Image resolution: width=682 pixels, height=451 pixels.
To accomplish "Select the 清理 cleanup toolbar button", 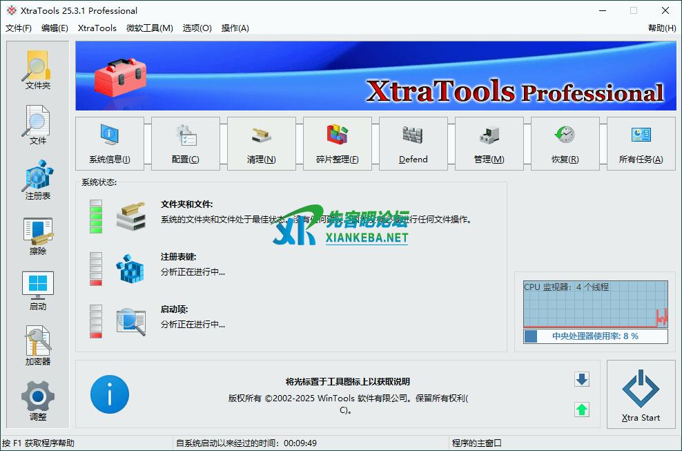I will pyautogui.click(x=262, y=143).
